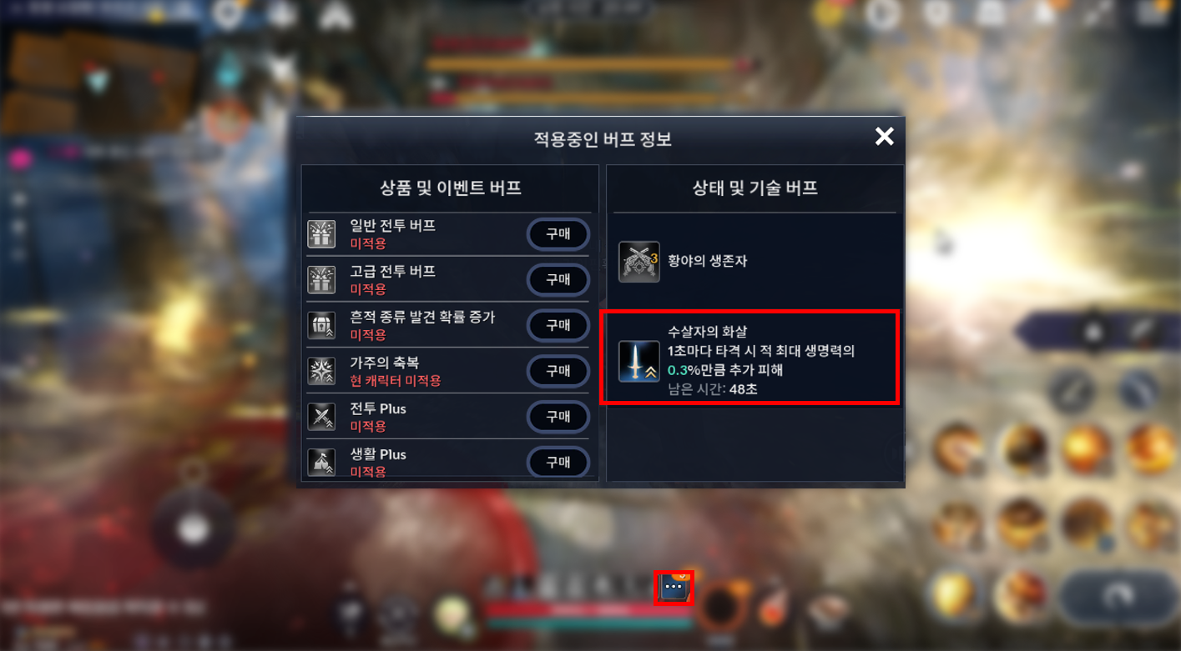Click the 가주의 축복 snowflake icon
Screen dimensions: 1181x651
(x=321, y=371)
